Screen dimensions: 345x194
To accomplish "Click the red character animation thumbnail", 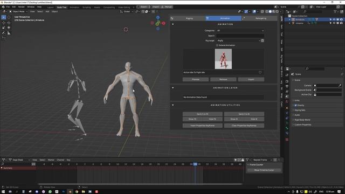I will 223,59.
